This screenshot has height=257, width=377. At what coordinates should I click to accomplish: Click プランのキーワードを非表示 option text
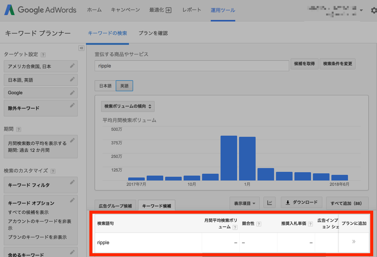37,237
